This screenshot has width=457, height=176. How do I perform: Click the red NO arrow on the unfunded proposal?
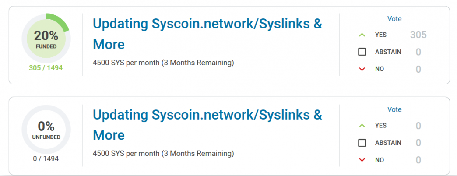[362, 160]
